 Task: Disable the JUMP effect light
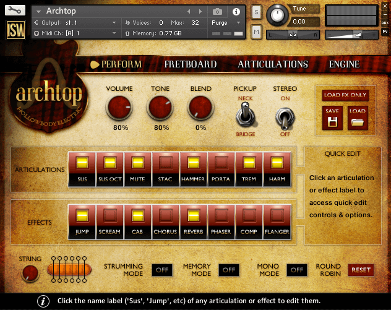pos(82,215)
